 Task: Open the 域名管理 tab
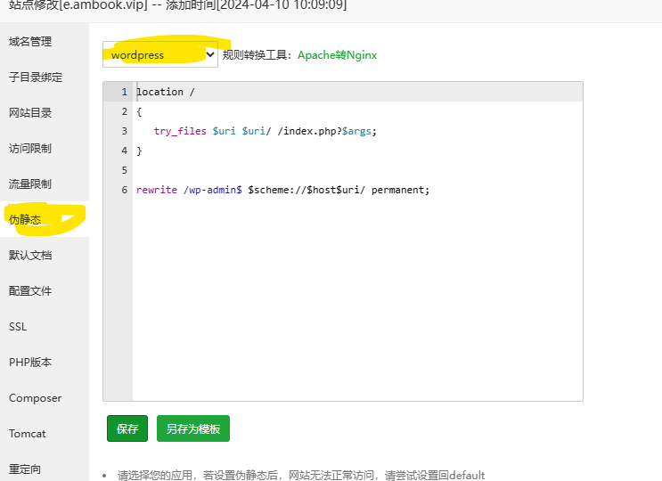(x=30, y=42)
